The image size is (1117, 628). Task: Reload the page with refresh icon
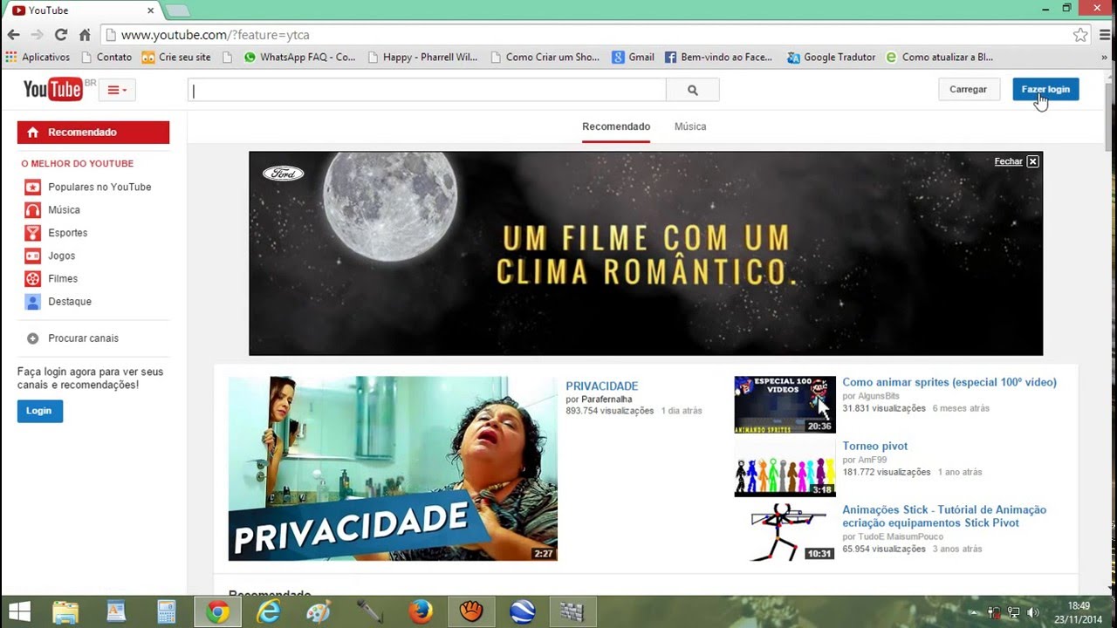click(60, 35)
